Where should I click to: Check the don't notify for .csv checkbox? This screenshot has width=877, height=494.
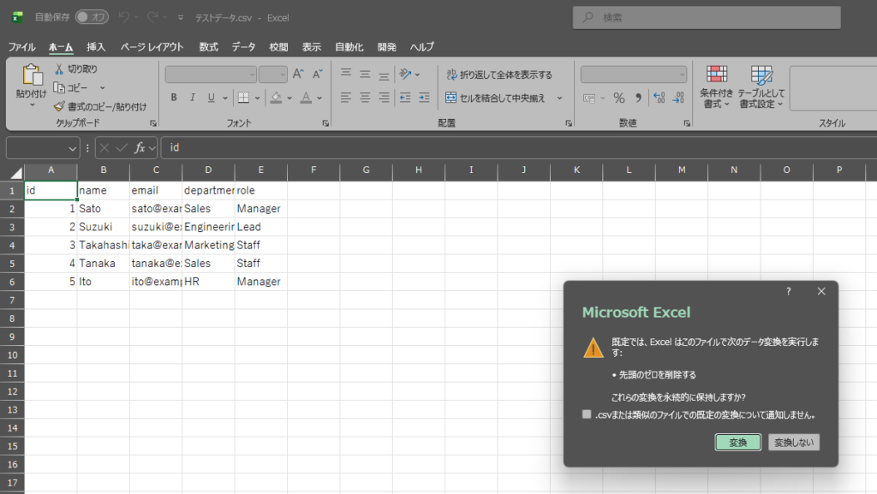[587, 415]
